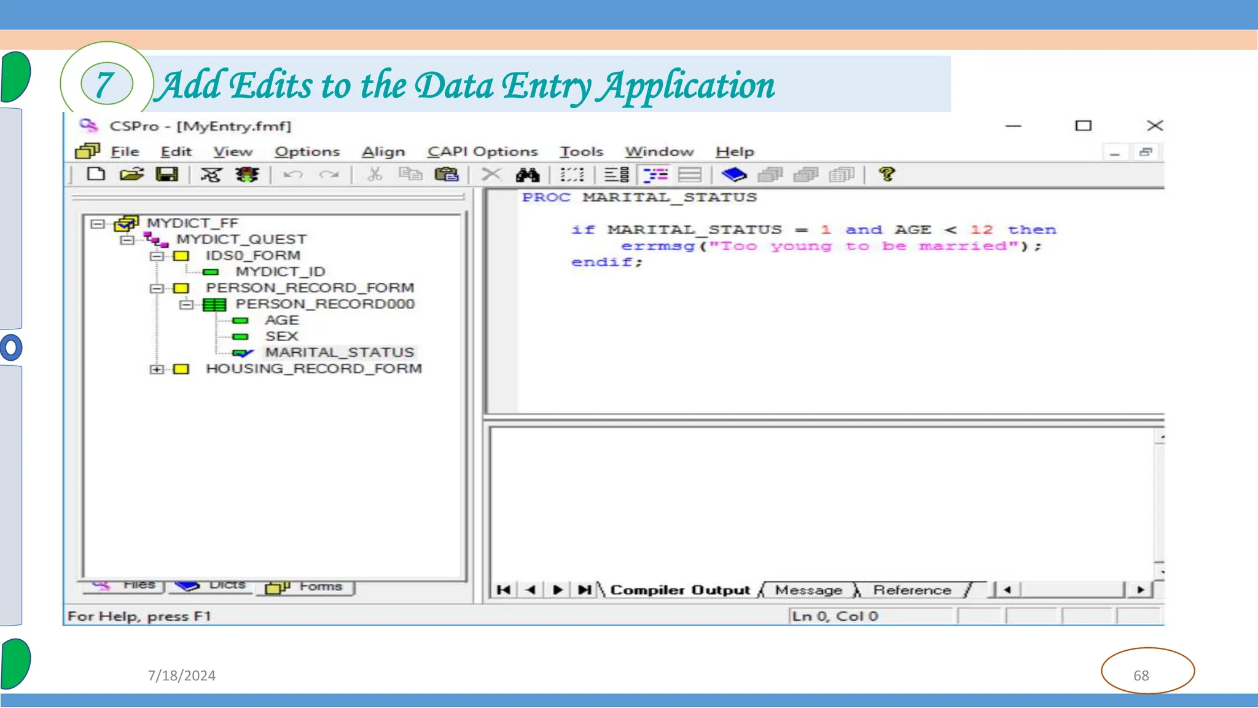Open the Edit menu
Viewport: 1258px width, 708px height.
176,151
